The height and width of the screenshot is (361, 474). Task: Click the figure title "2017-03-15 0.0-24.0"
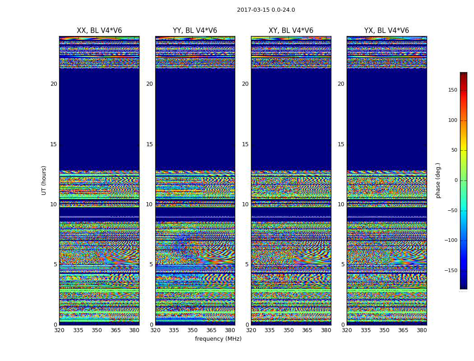click(266, 9)
